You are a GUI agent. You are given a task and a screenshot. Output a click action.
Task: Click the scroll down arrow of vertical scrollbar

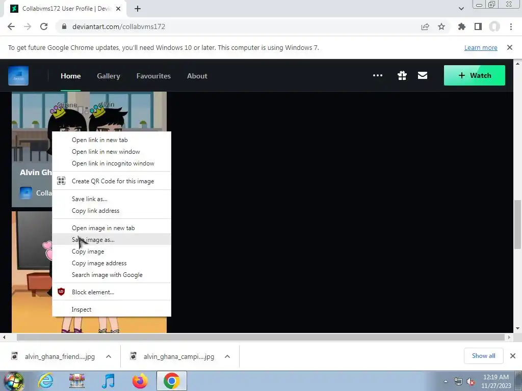tap(517, 328)
